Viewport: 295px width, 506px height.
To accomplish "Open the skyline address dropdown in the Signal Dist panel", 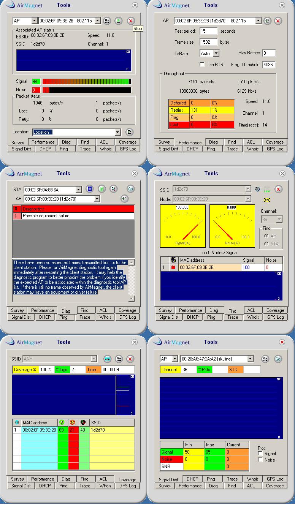I will click(250, 359).
